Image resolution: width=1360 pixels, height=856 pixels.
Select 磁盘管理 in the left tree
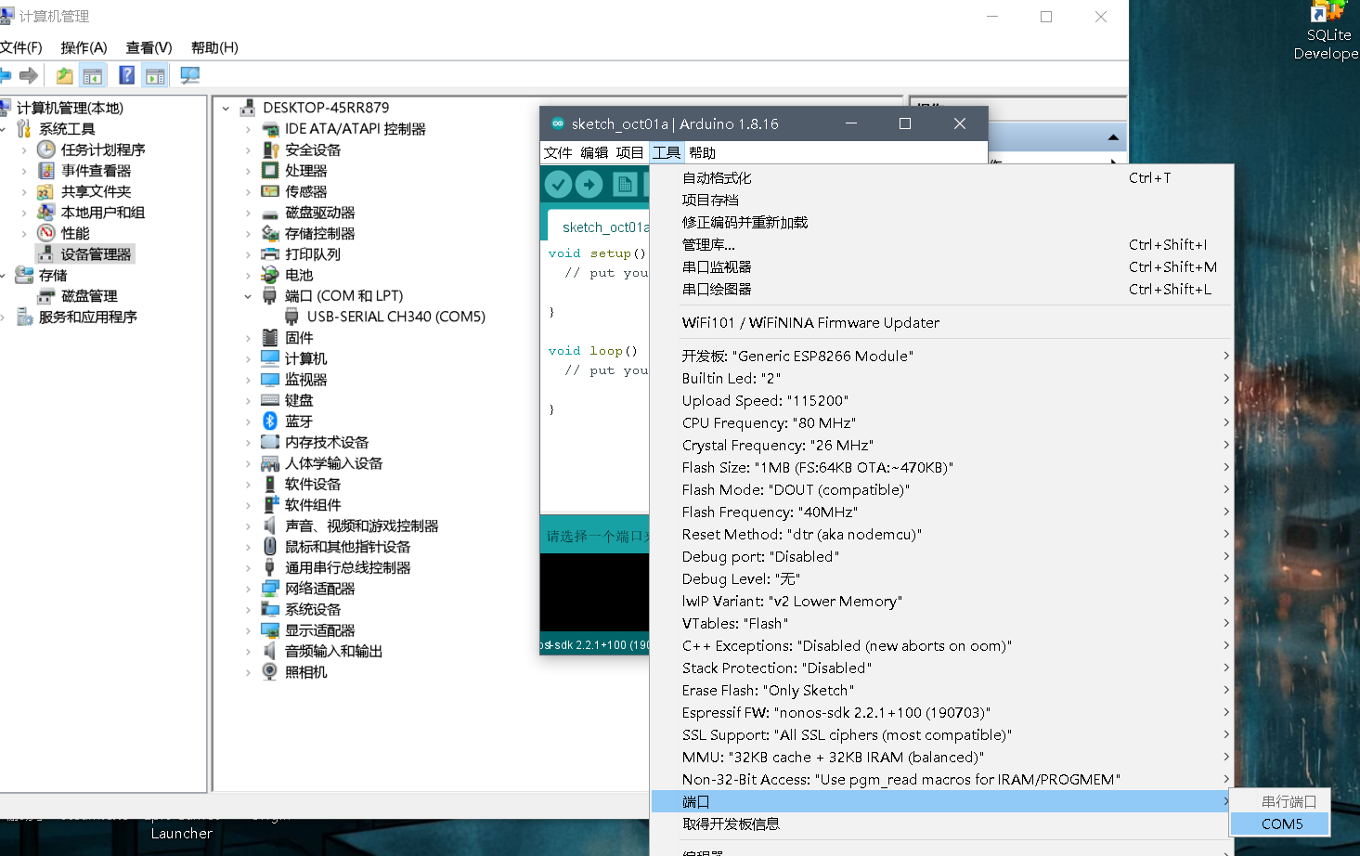pos(89,296)
